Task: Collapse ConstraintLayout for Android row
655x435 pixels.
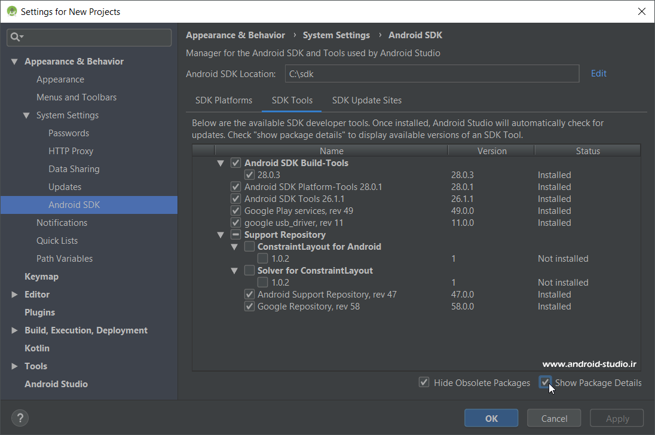Action: click(x=234, y=247)
